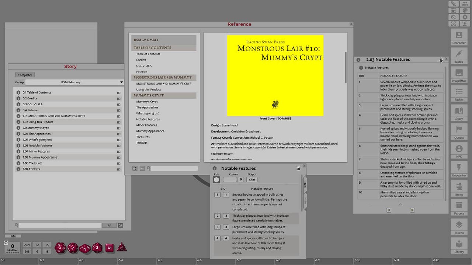
Task: Toggle lock on Notable Features table window
Action: click(x=299, y=169)
